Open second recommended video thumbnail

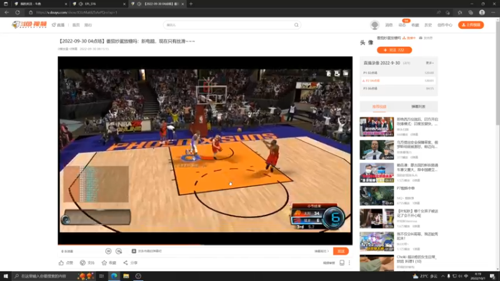tap(377, 150)
